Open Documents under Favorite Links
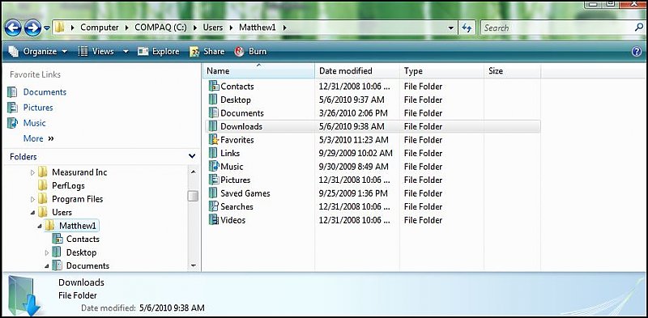648x318 pixels. pos(45,92)
